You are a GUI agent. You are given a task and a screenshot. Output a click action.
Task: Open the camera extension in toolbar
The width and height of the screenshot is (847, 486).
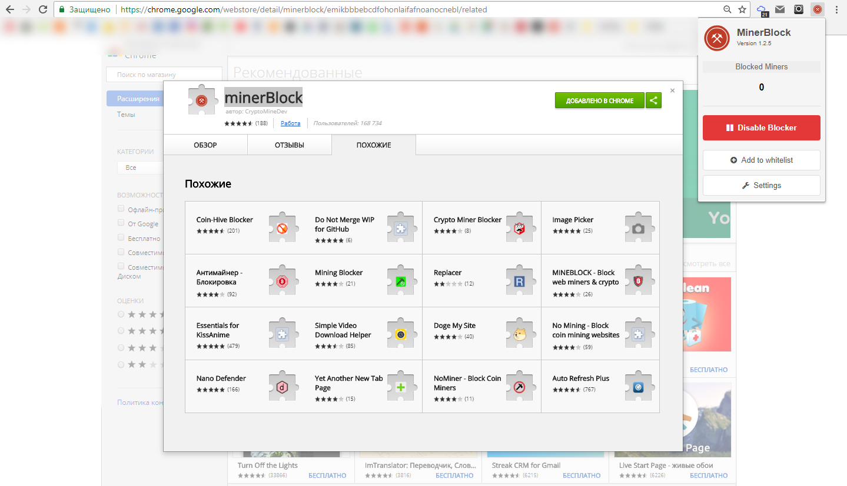799,9
